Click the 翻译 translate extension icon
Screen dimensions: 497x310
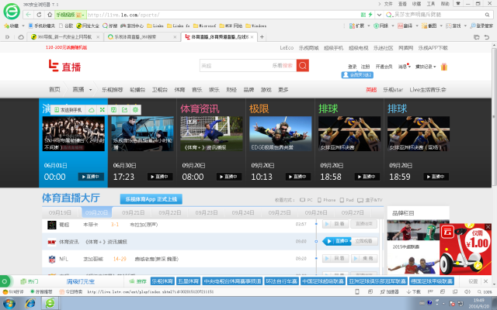[405, 26]
